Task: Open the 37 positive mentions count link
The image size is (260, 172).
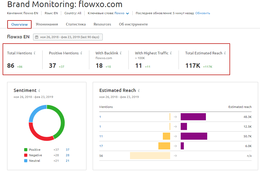Action: coord(67,150)
